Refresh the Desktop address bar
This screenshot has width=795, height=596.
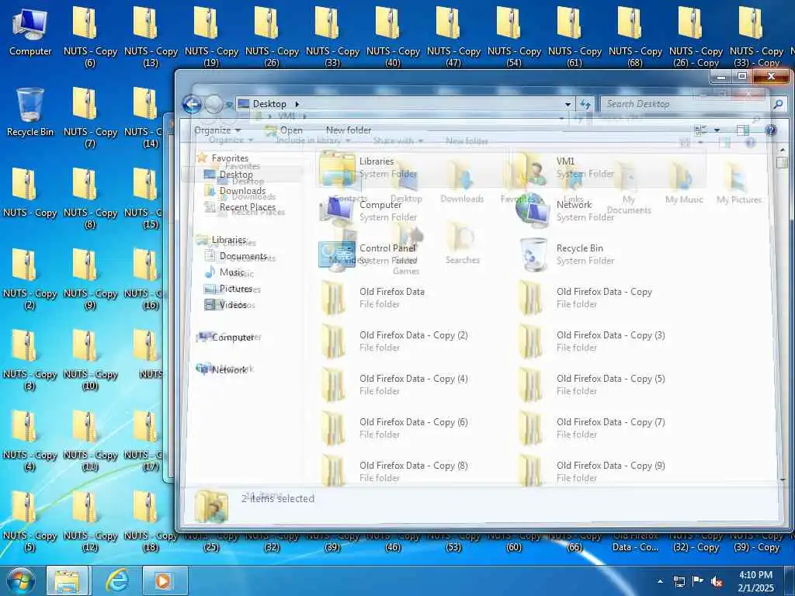tap(585, 105)
